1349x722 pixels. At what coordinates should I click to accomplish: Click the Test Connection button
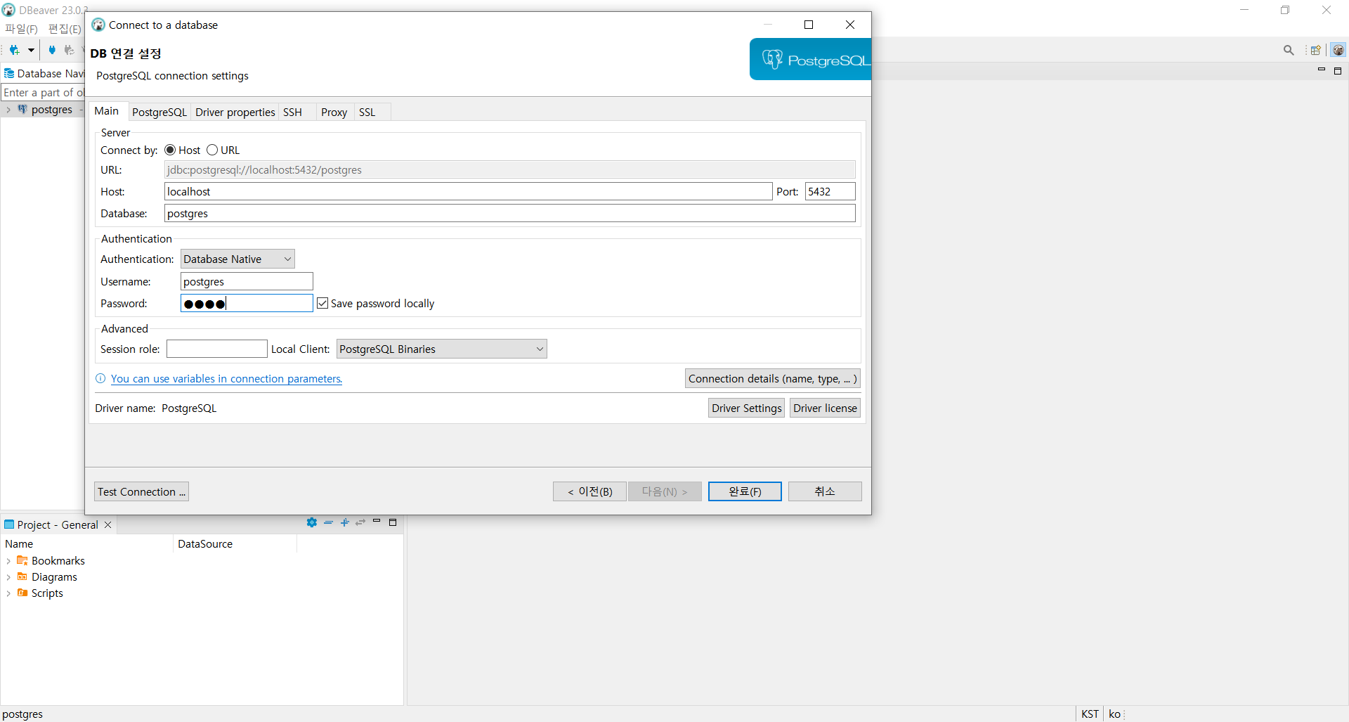point(141,491)
